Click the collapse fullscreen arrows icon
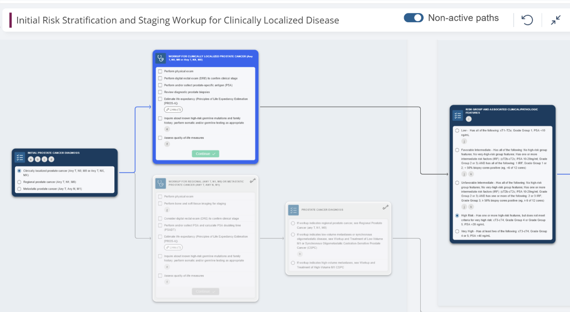 tap(556, 20)
